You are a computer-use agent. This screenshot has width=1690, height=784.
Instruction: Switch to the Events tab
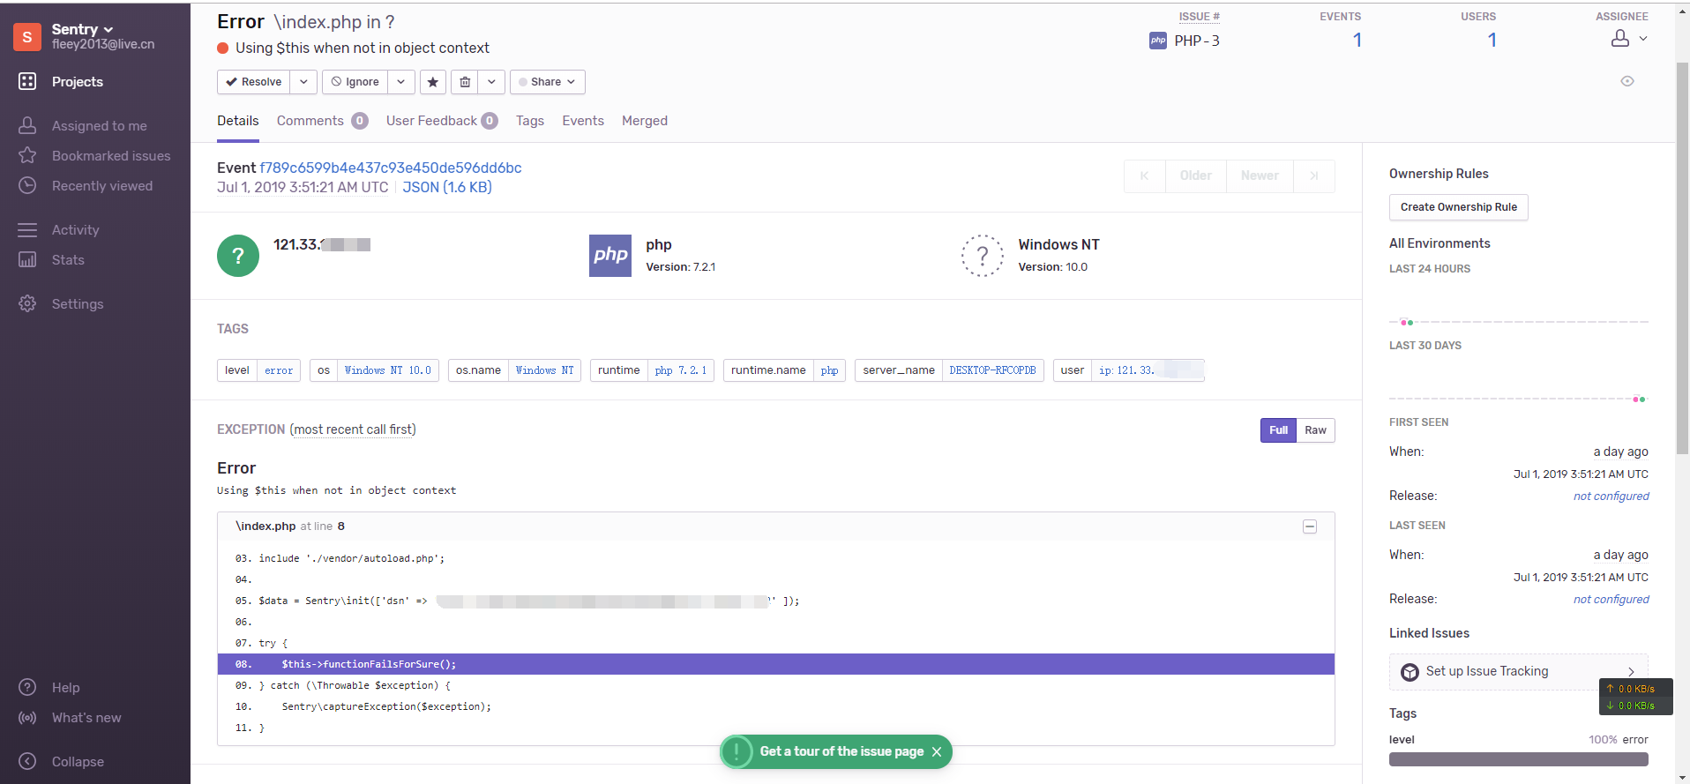tap(583, 121)
